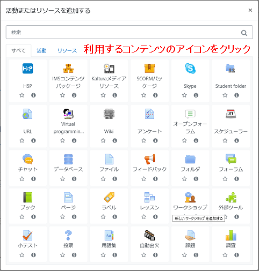Toggle favorite star for フォーラム
The width and height of the screenshot is (259, 271).
point(225,179)
